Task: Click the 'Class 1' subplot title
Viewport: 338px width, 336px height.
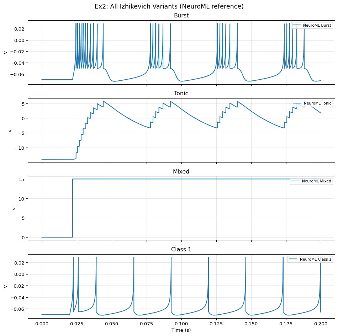Action: (x=181, y=250)
